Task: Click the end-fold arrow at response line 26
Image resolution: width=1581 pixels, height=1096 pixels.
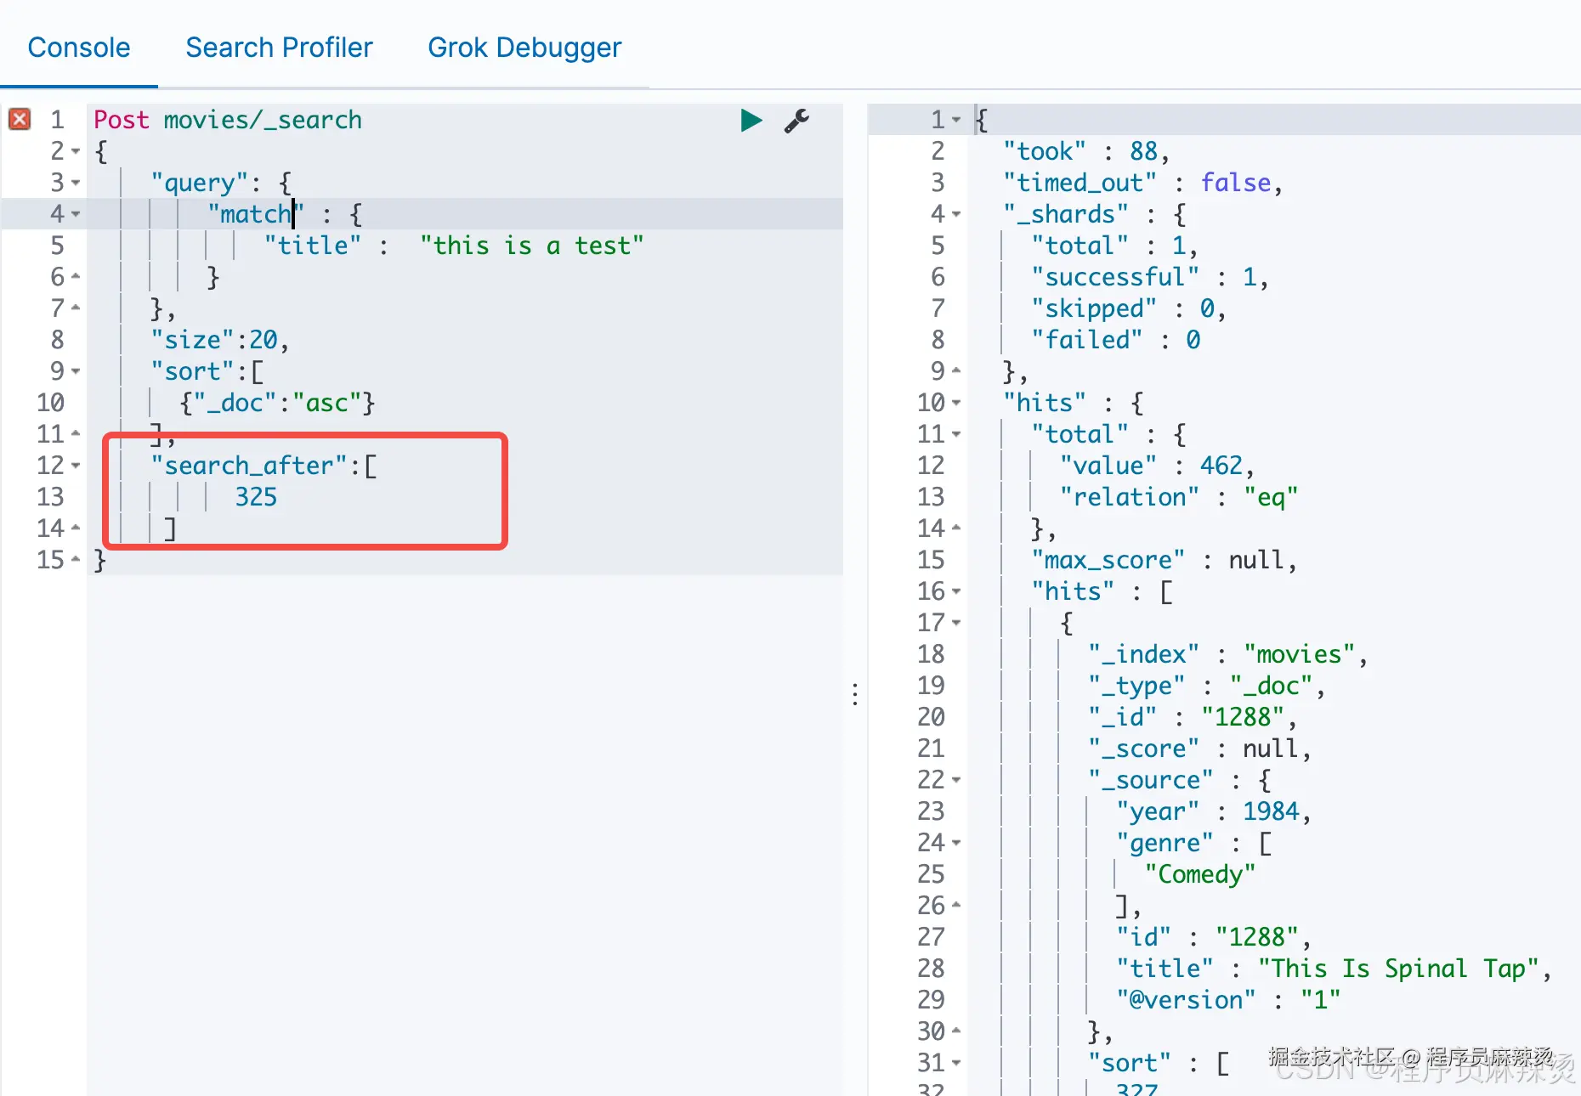Action: (x=956, y=906)
